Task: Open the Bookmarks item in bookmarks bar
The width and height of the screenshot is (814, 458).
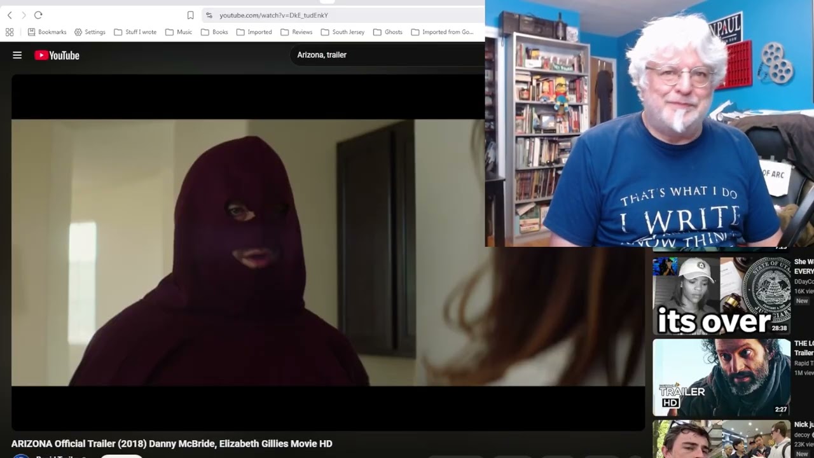Action: (x=47, y=32)
